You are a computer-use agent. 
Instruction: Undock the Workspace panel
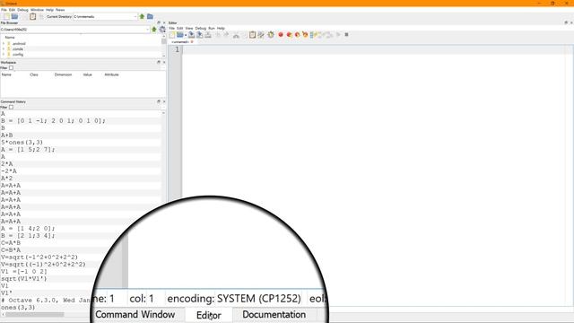click(159, 62)
